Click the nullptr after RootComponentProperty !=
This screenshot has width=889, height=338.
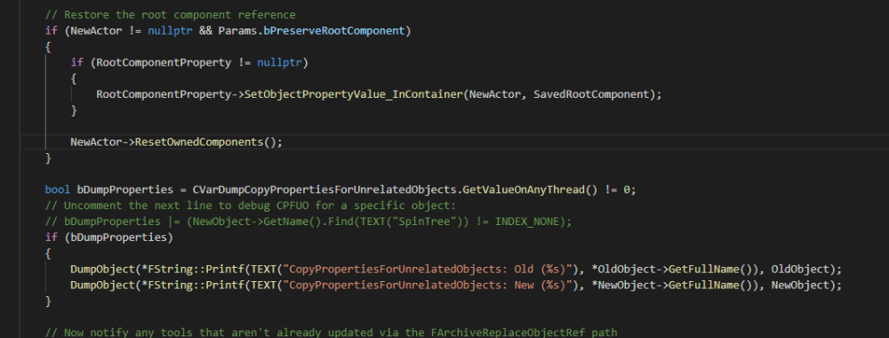click(x=279, y=62)
